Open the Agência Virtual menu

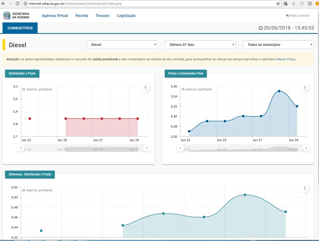pyautogui.click(x=55, y=16)
